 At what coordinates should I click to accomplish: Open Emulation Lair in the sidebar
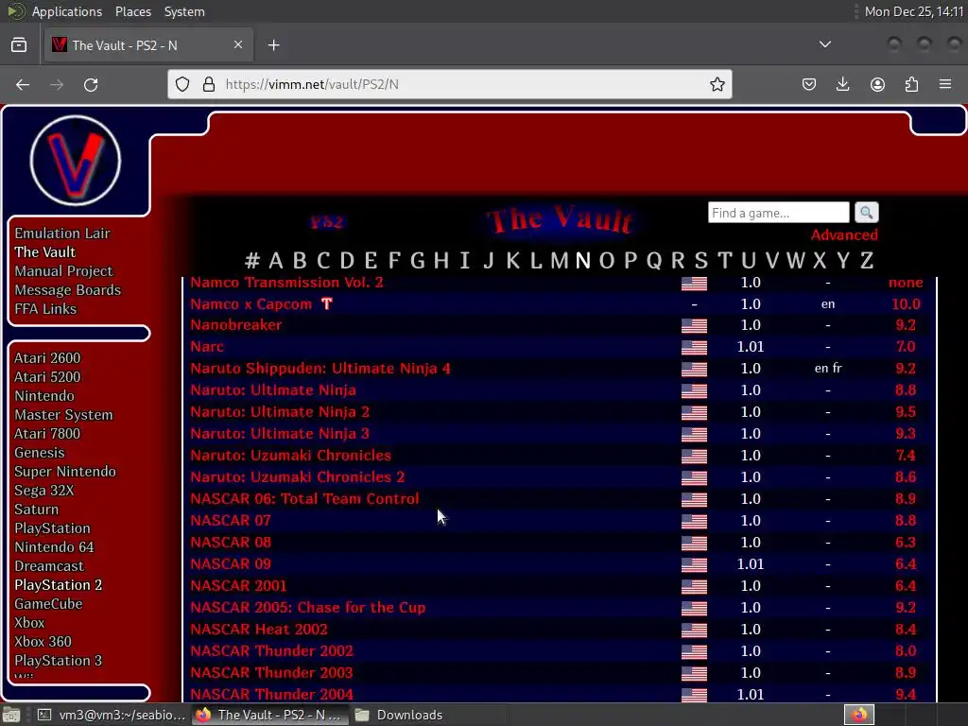coord(62,233)
